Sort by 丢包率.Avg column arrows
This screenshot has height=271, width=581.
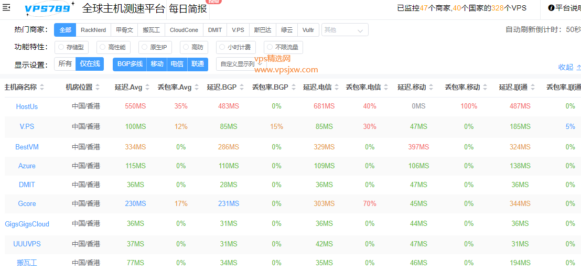(197, 88)
